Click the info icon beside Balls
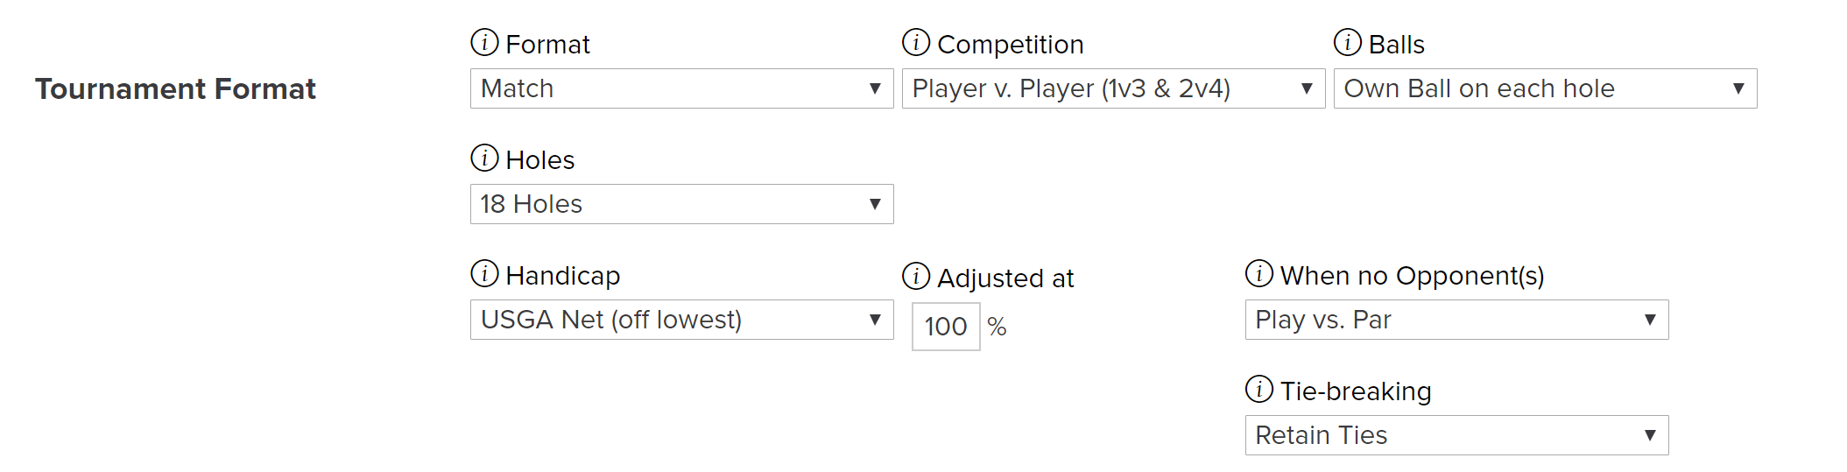1847x472 pixels. click(1348, 42)
